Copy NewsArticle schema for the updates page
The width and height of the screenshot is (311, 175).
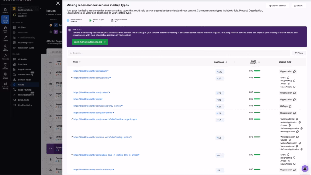point(294,87)
